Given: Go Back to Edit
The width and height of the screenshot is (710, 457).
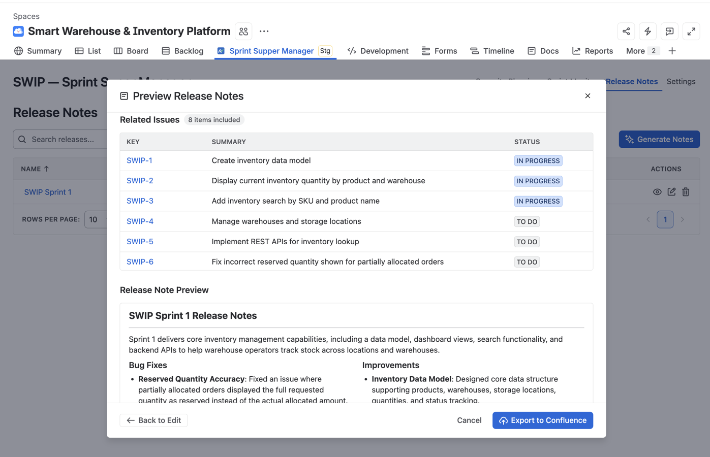Looking at the screenshot, I should click(153, 420).
